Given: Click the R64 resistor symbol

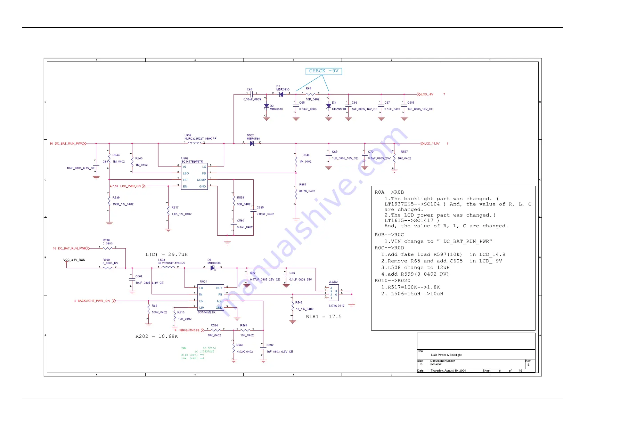Looking at the screenshot, I should pyautogui.click(x=311, y=94).
